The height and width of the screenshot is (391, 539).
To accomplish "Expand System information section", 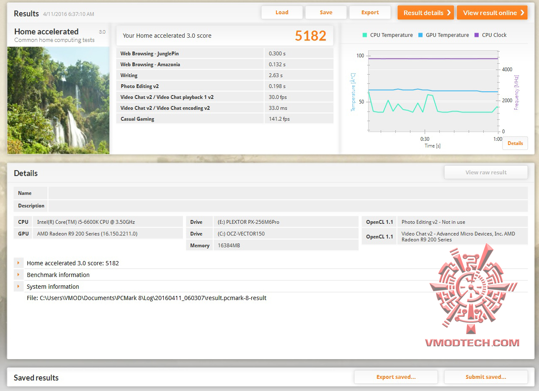I will tap(18, 287).
